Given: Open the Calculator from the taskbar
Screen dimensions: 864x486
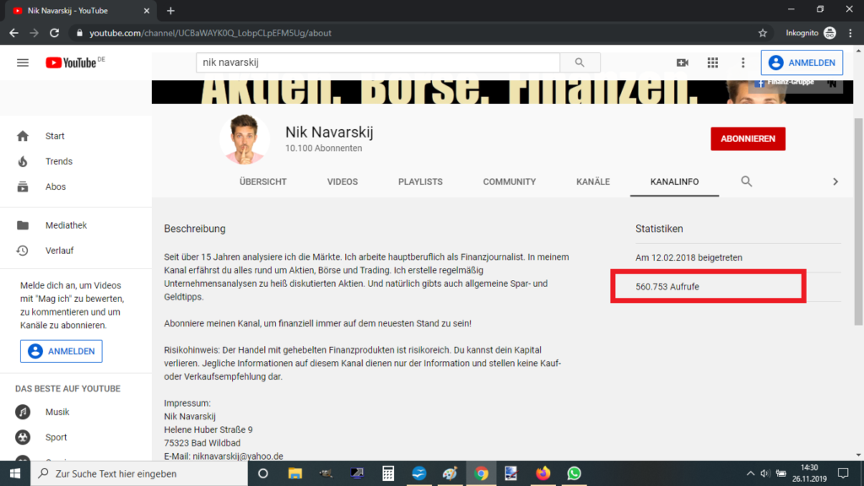Looking at the screenshot, I should [x=388, y=473].
